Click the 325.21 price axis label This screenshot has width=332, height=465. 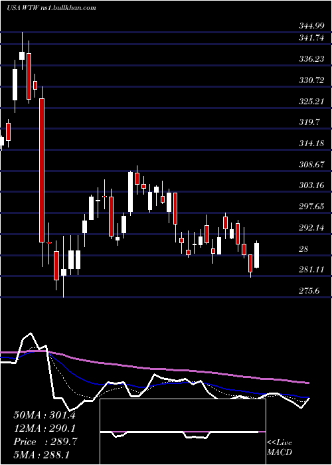pos(311,102)
